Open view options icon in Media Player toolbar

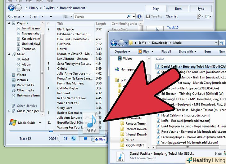(66, 16)
